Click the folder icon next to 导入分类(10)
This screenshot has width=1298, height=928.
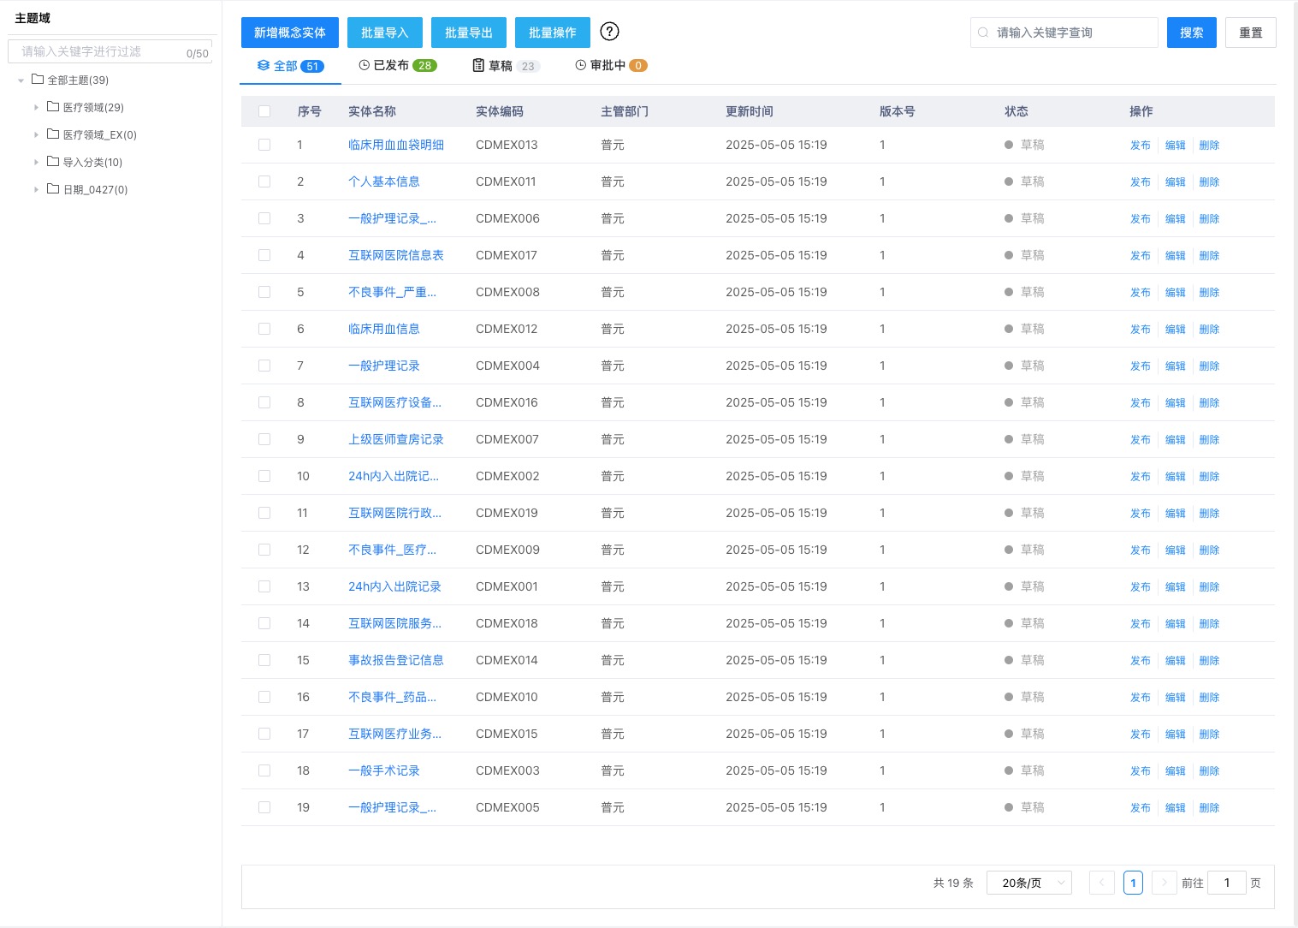(x=51, y=162)
